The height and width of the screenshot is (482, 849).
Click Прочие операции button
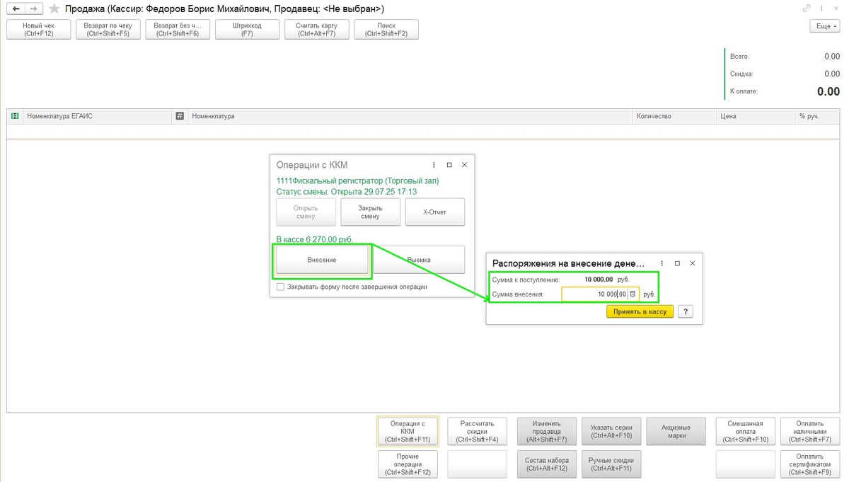[x=408, y=464]
